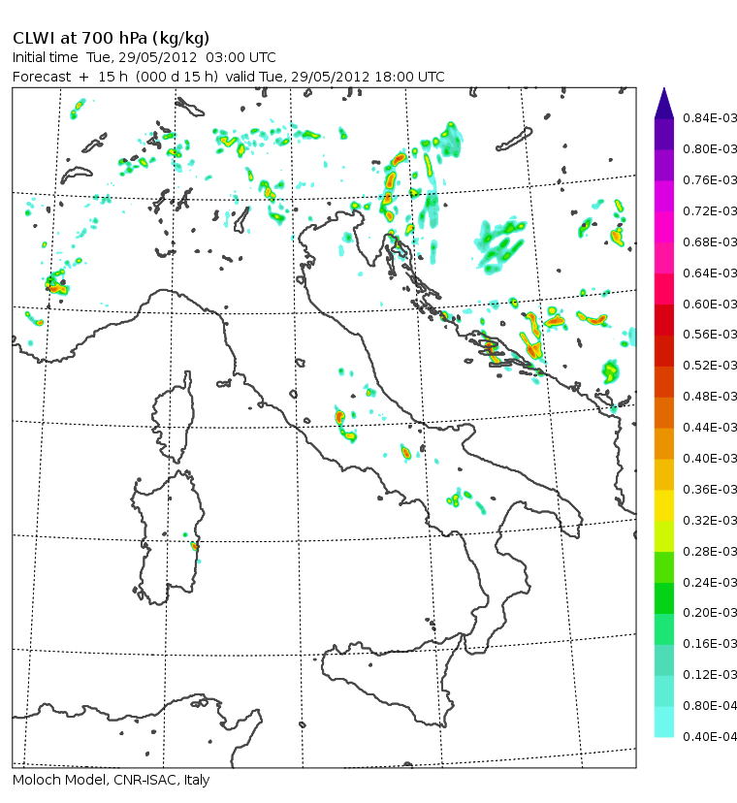Click the title "CLWI at 700 hPa (kg/kg)"
The image size is (737, 803).
(x=111, y=39)
